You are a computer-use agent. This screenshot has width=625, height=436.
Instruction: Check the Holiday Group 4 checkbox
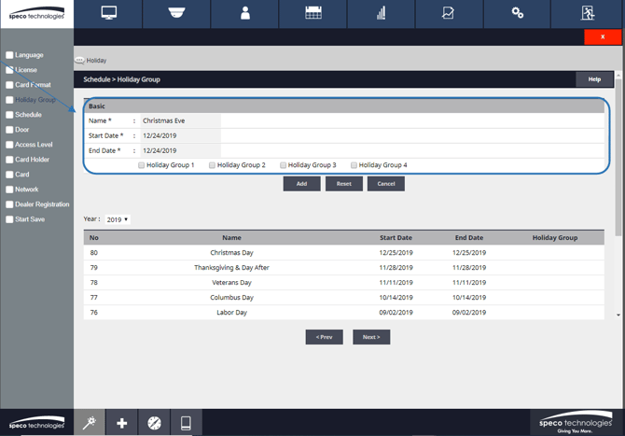pos(354,165)
